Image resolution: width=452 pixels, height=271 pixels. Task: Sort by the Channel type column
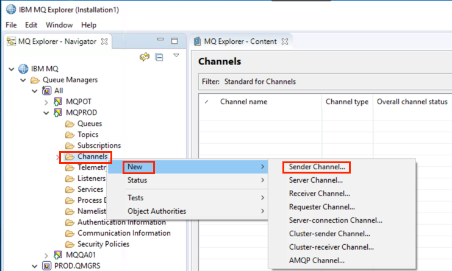click(347, 102)
